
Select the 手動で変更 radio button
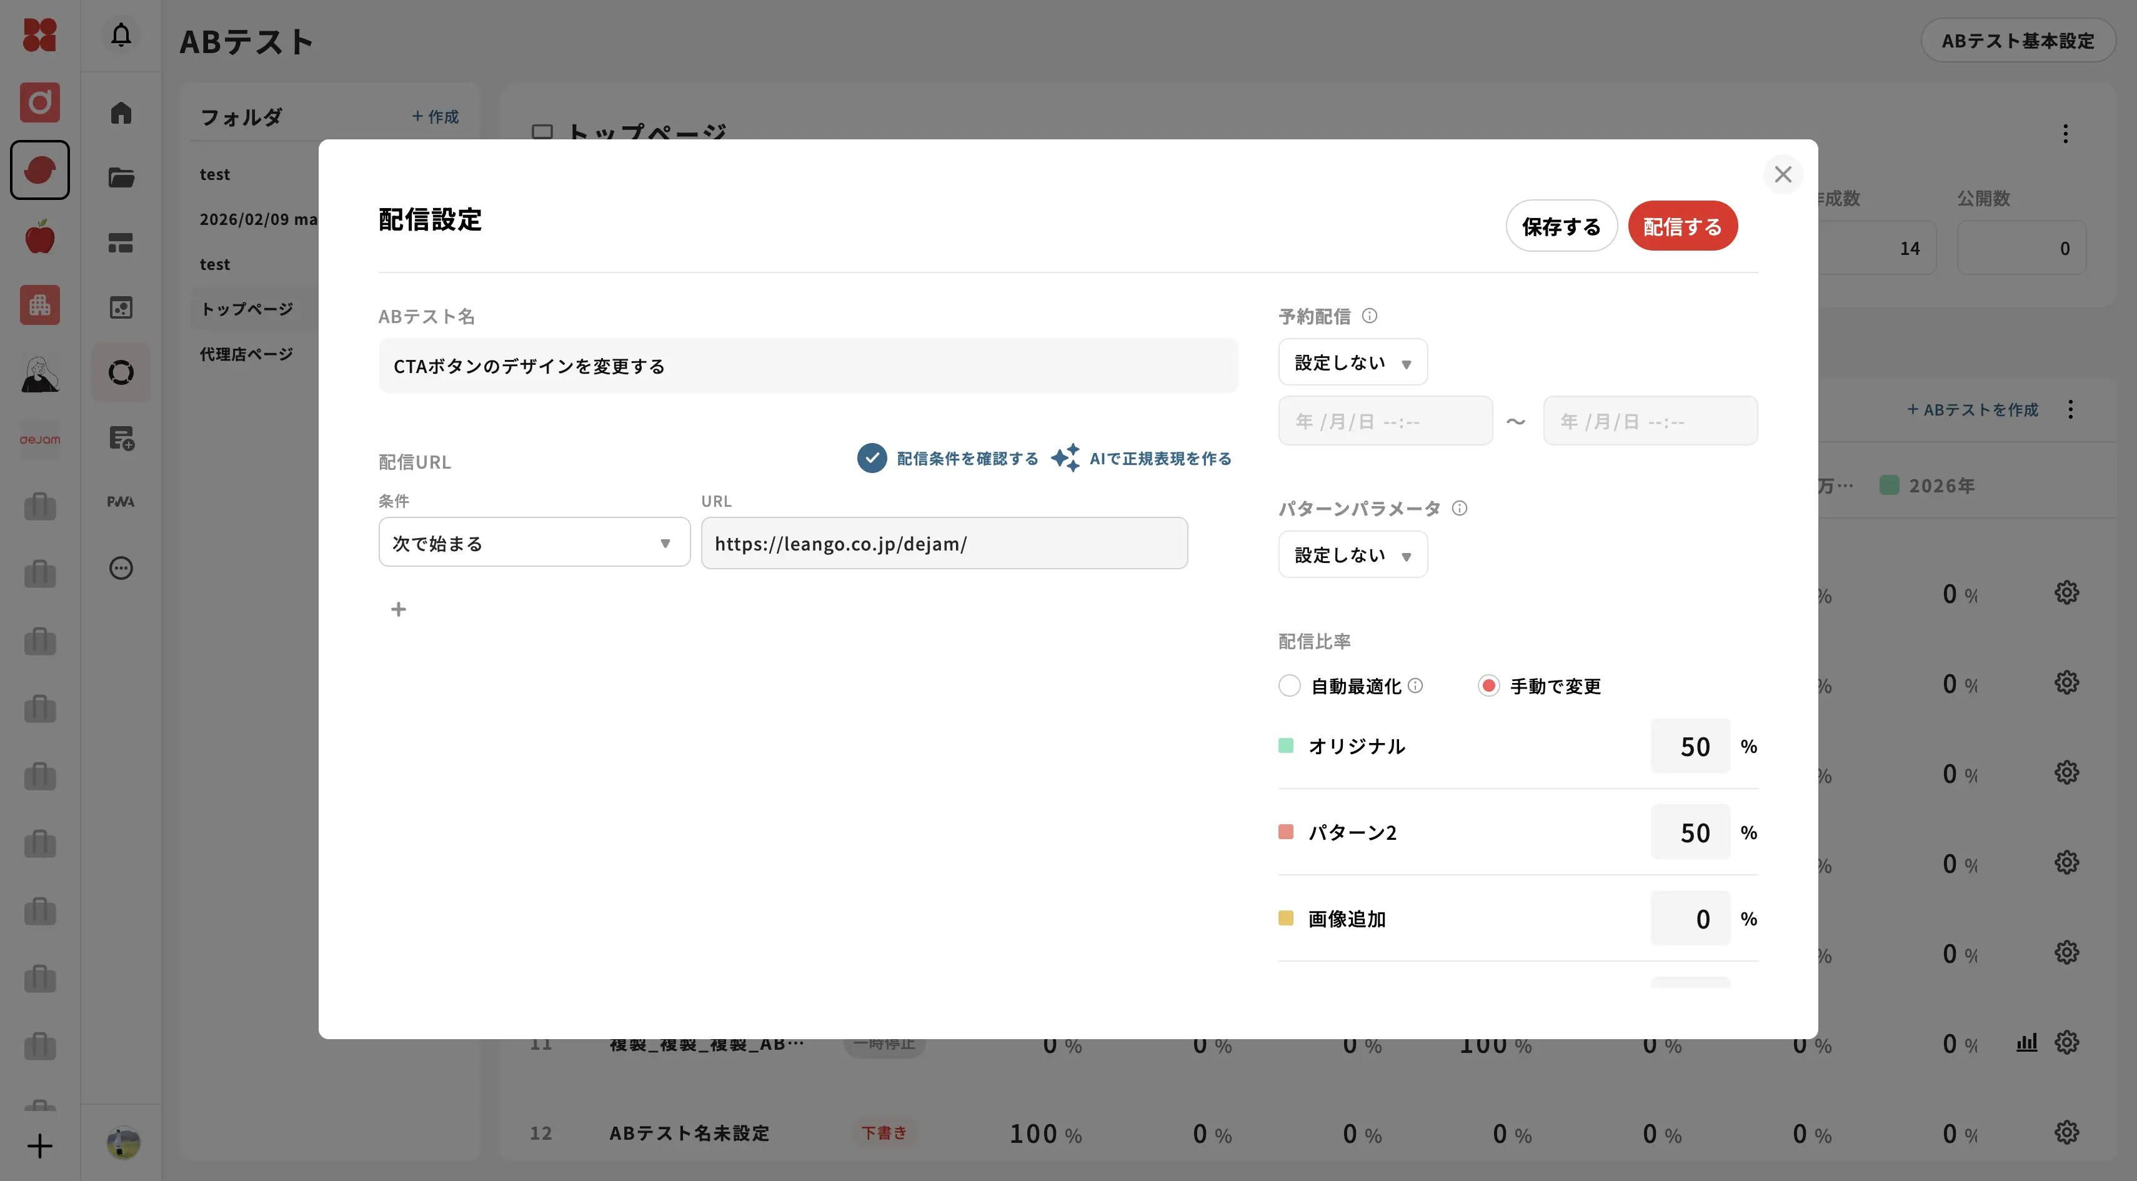point(1488,686)
